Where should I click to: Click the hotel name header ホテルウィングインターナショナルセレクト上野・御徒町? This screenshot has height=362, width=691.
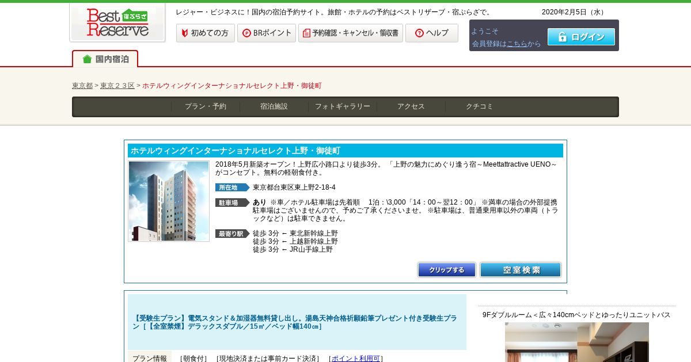click(x=236, y=151)
